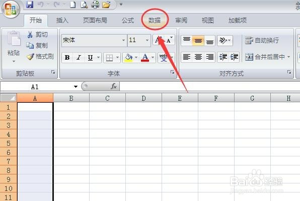Select top vertical alignment

click(x=187, y=41)
